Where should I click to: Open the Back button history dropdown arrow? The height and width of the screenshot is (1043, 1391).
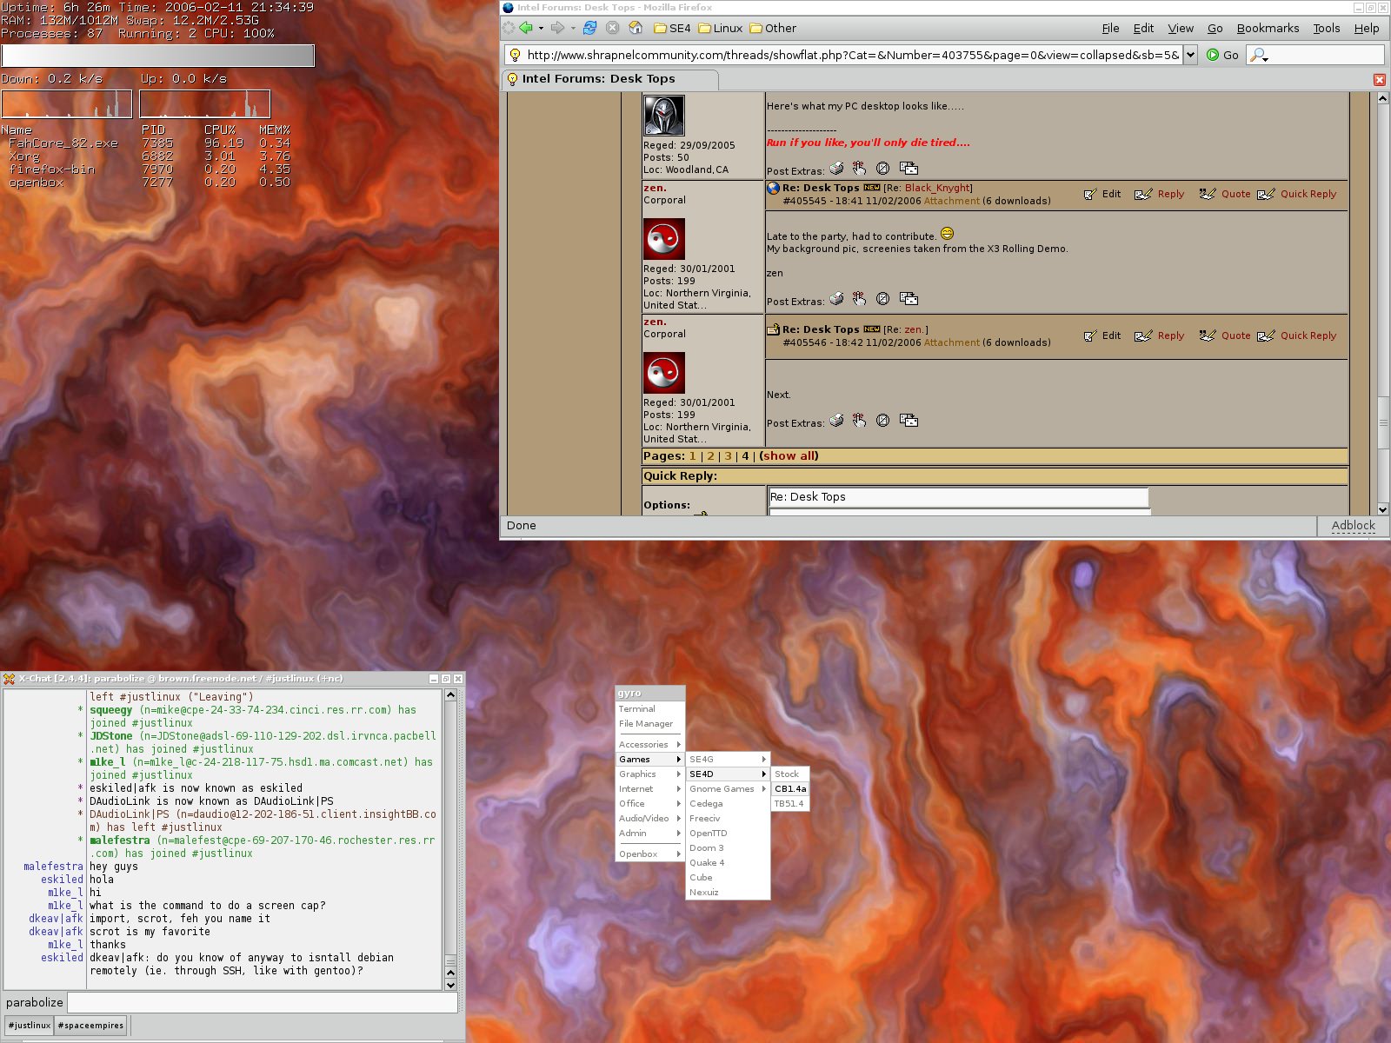pyautogui.click(x=541, y=28)
